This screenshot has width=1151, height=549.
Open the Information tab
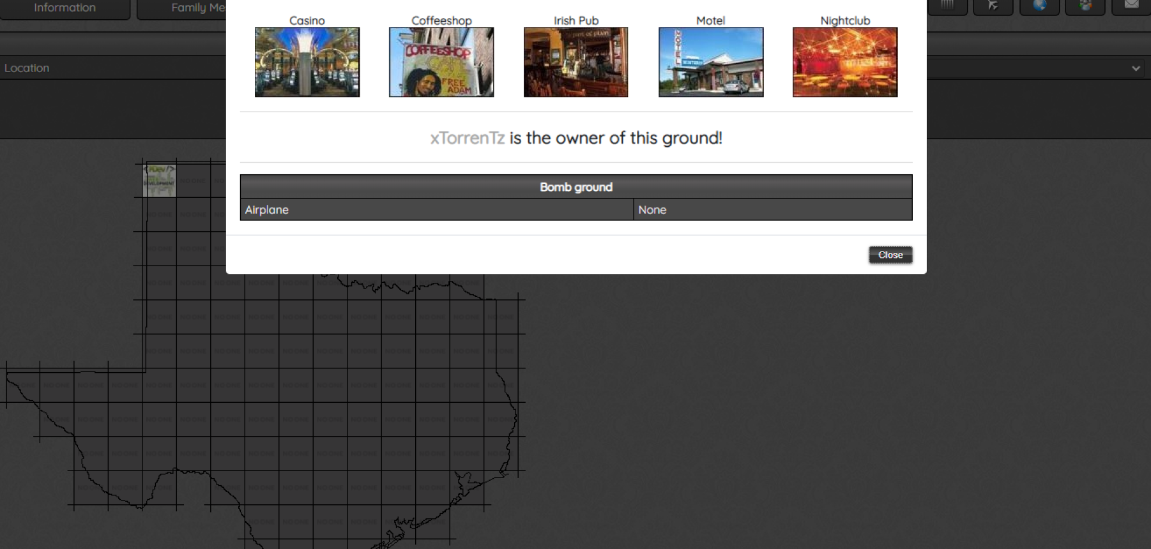[x=65, y=8]
